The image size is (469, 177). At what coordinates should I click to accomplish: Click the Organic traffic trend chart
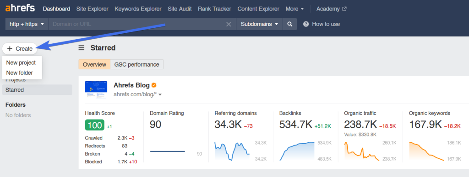tap(362, 151)
